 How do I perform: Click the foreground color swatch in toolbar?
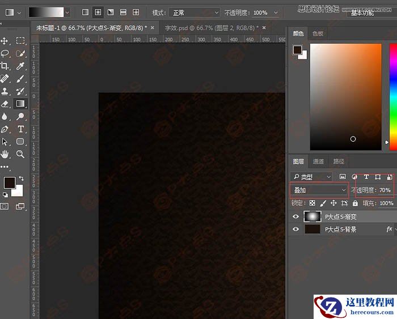(10, 182)
